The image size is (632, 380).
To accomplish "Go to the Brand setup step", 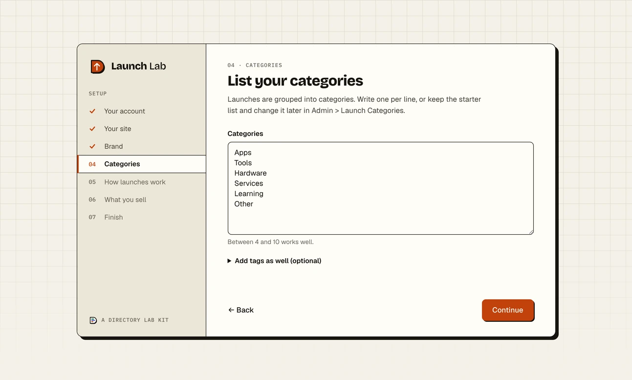I will pyautogui.click(x=142, y=146).
